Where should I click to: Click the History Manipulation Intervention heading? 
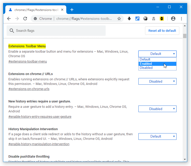click(33, 129)
